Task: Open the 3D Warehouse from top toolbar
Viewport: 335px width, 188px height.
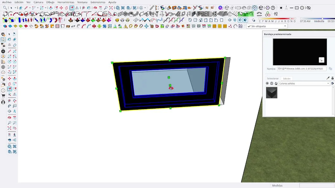Action: coord(118,8)
